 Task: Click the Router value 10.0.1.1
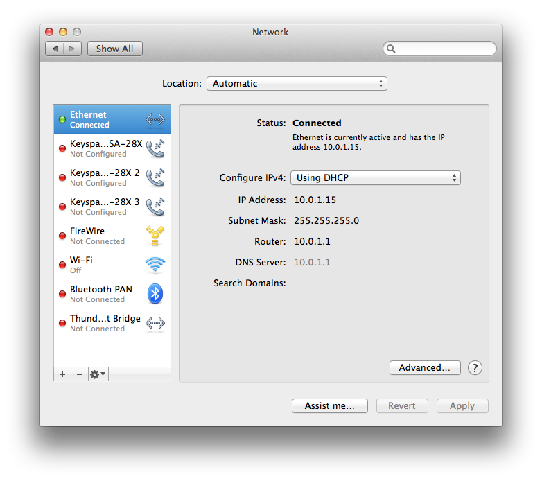coord(312,241)
